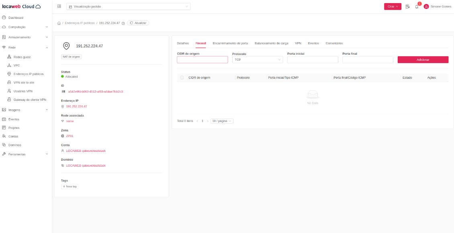Switch to Balanceamento de carga tab
Viewport: 454px width, 233px height.
(x=271, y=43)
